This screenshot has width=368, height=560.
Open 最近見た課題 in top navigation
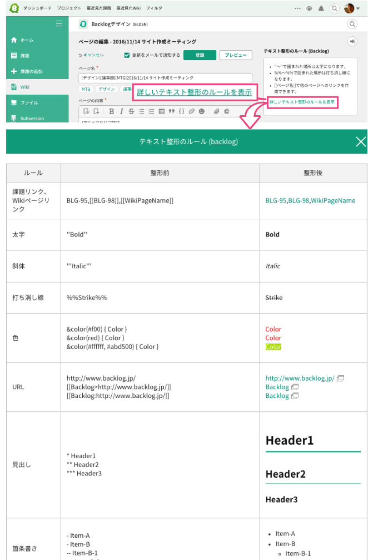tap(99, 8)
